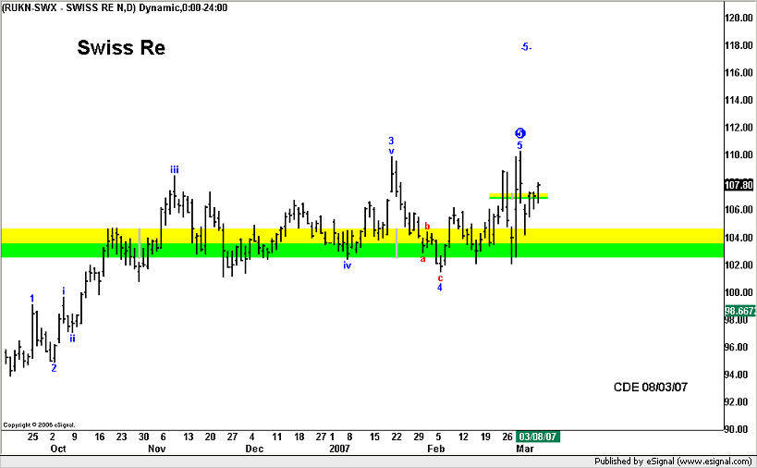The height and width of the screenshot is (468, 757).
Task: Click the Nov month axis label
Action: (x=156, y=449)
